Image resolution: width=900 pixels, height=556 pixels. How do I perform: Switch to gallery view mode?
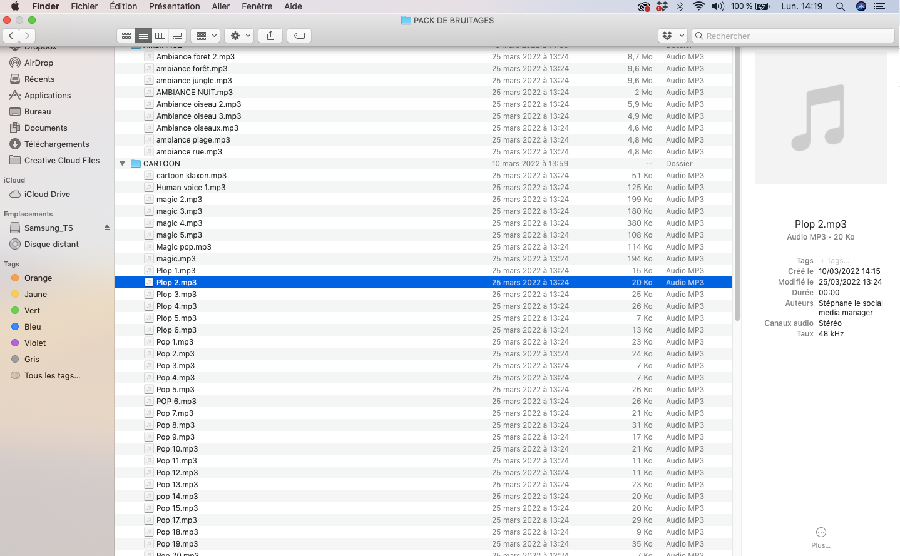point(177,36)
